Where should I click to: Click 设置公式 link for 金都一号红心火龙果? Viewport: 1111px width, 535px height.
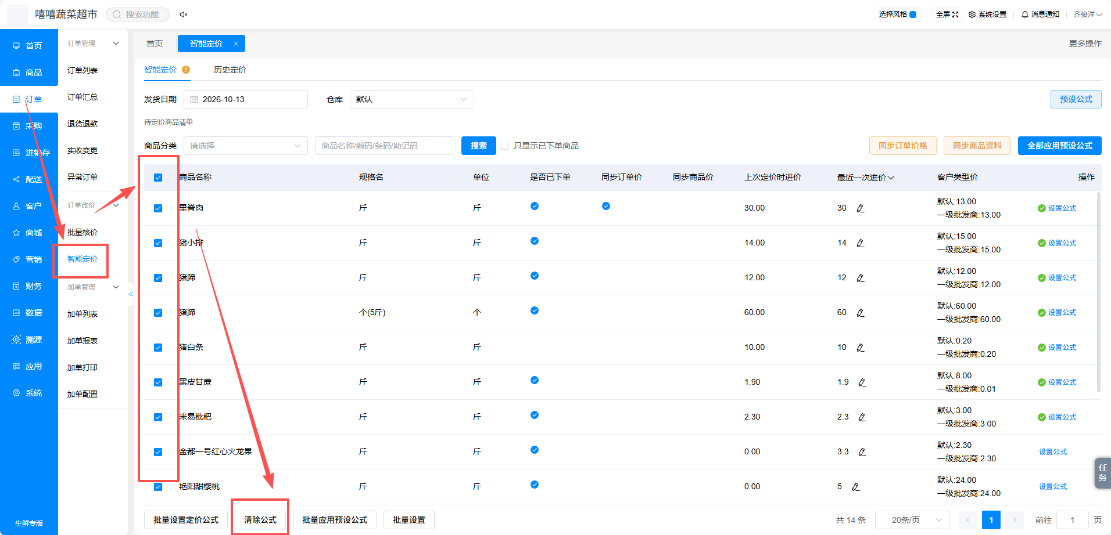coord(1052,452)
